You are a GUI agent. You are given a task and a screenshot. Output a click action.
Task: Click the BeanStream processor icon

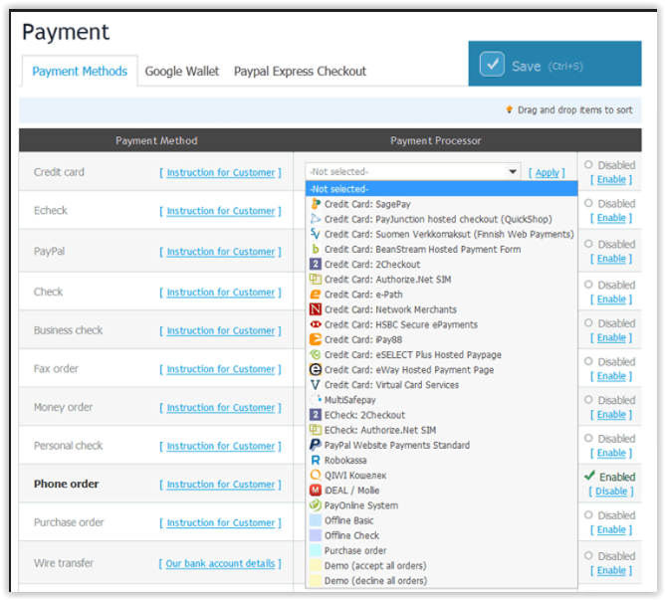tap(316, 249)
